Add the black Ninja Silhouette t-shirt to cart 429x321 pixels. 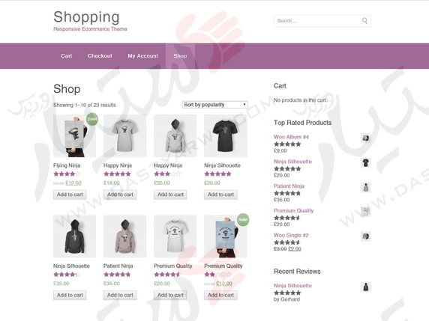coord(220,195)
